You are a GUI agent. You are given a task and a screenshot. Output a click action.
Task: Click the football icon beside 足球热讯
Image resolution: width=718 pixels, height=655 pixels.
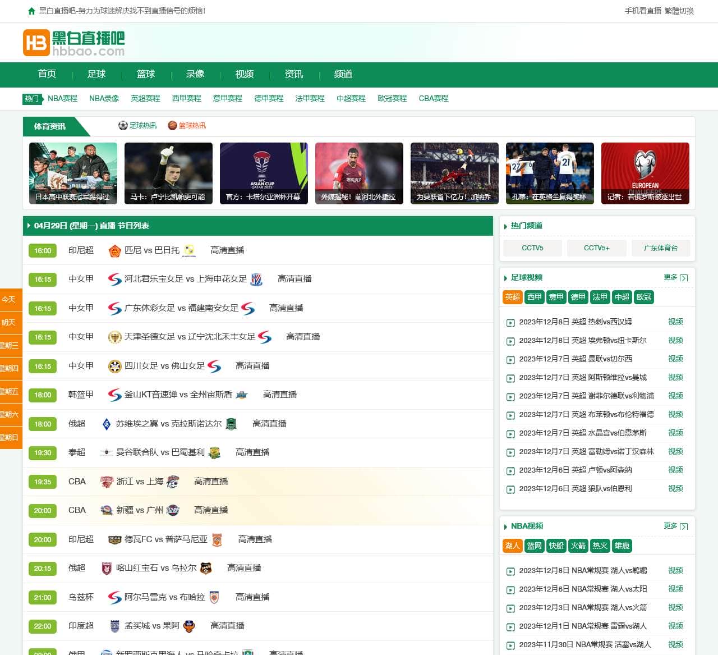(x=123, y=125)
